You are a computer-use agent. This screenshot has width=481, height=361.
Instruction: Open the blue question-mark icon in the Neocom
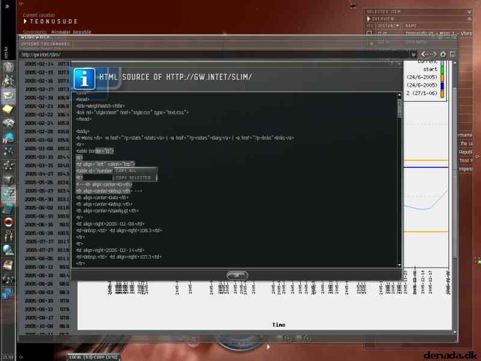coord(8,294)
